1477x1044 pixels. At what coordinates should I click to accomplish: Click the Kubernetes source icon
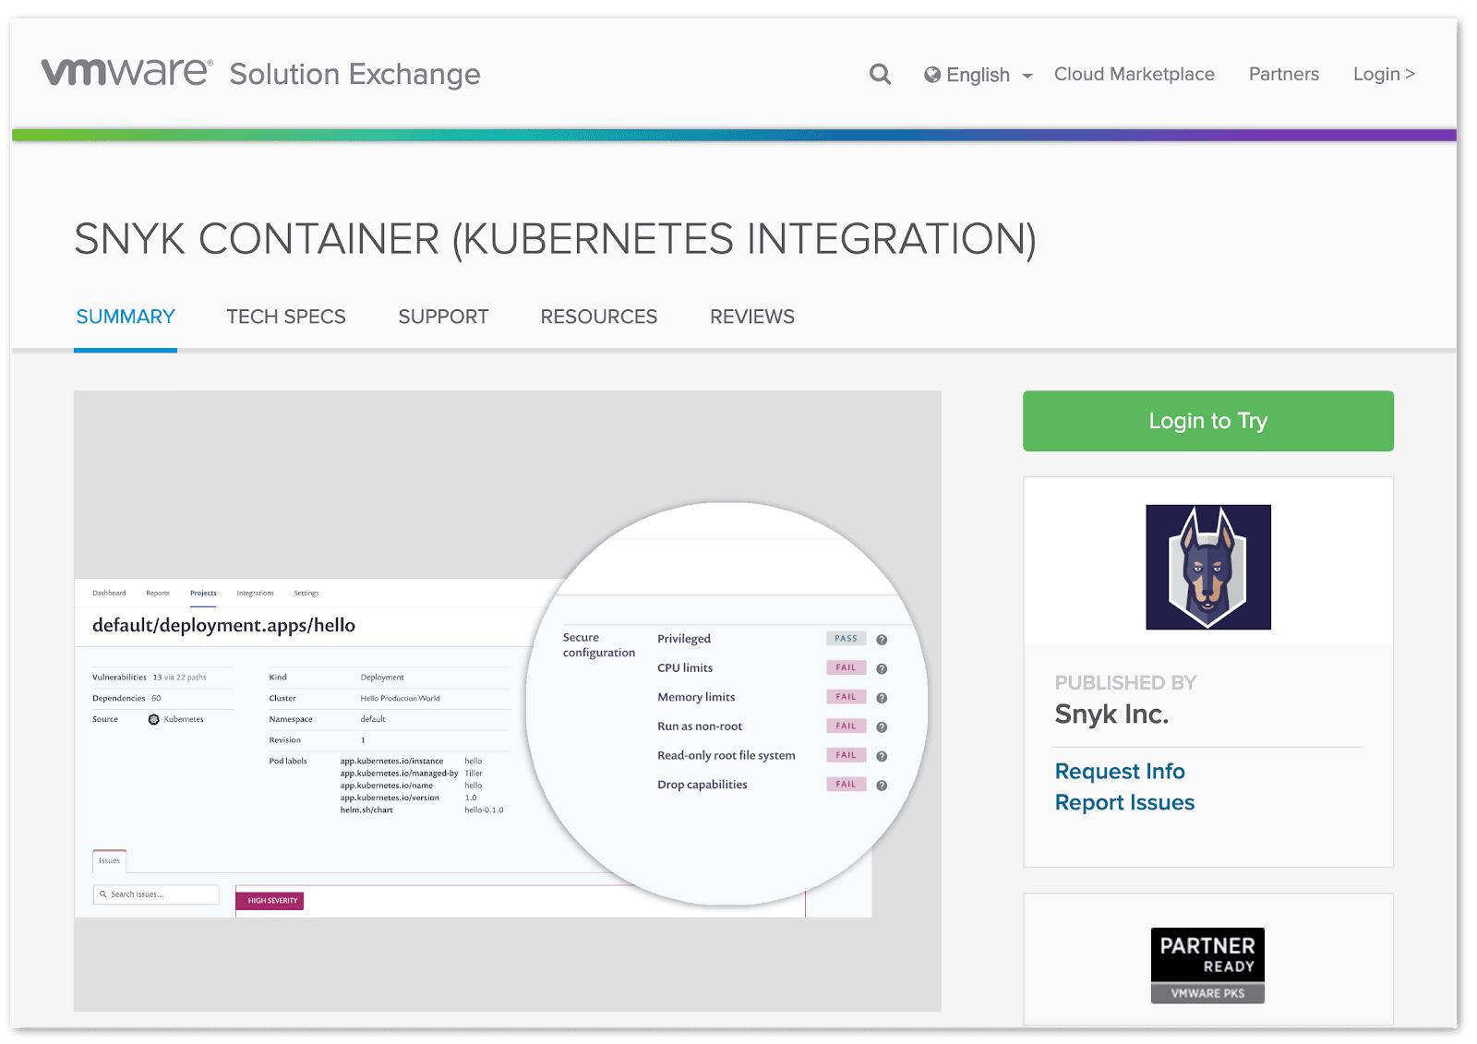tap(154, 719)
